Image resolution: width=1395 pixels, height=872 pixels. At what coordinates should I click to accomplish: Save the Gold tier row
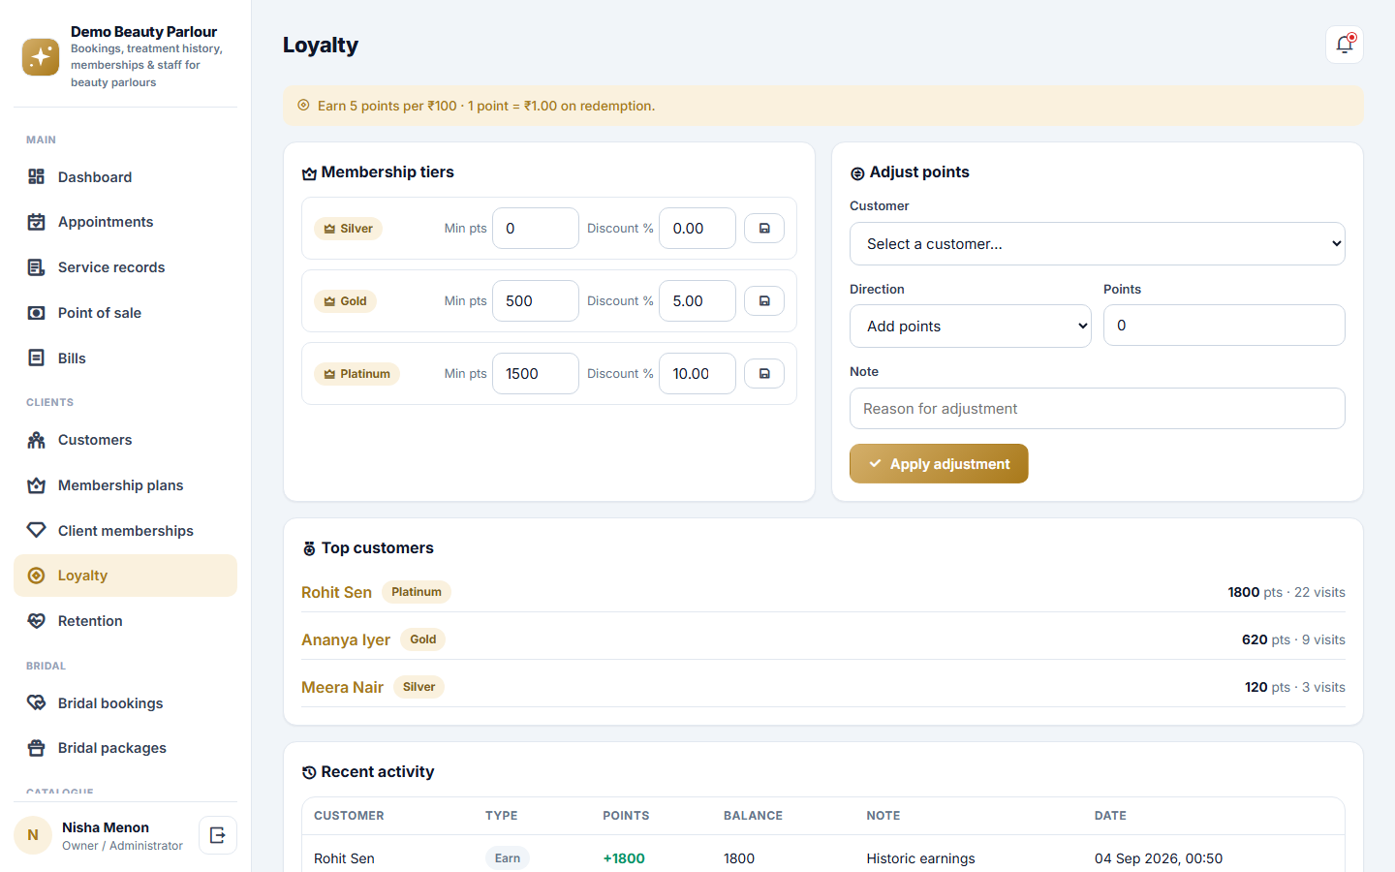pyautogui.click(x=764, y=301)
